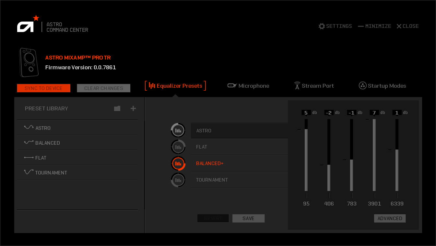Viewport: 436px width, 246px height.
Task: Click the PRESET LIBRARY heading
Action: (x=47, y=108)
